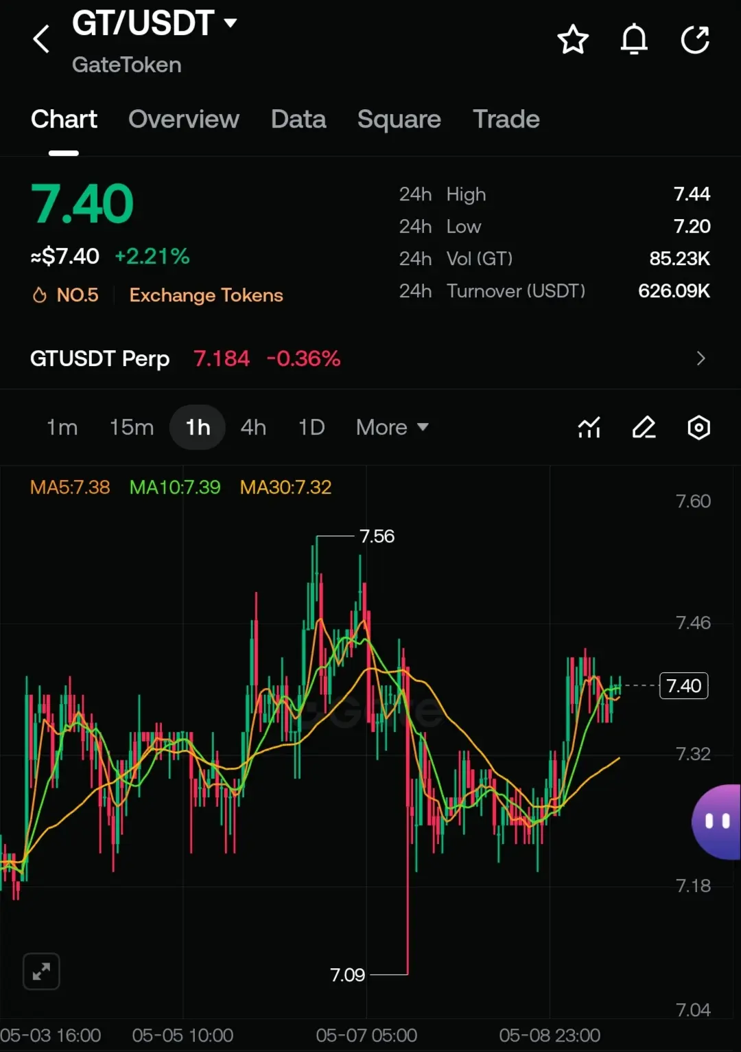Screen dimensions: 741x1052
Task: Select the 1h timeframe
Action: click(x=198, y=427)
